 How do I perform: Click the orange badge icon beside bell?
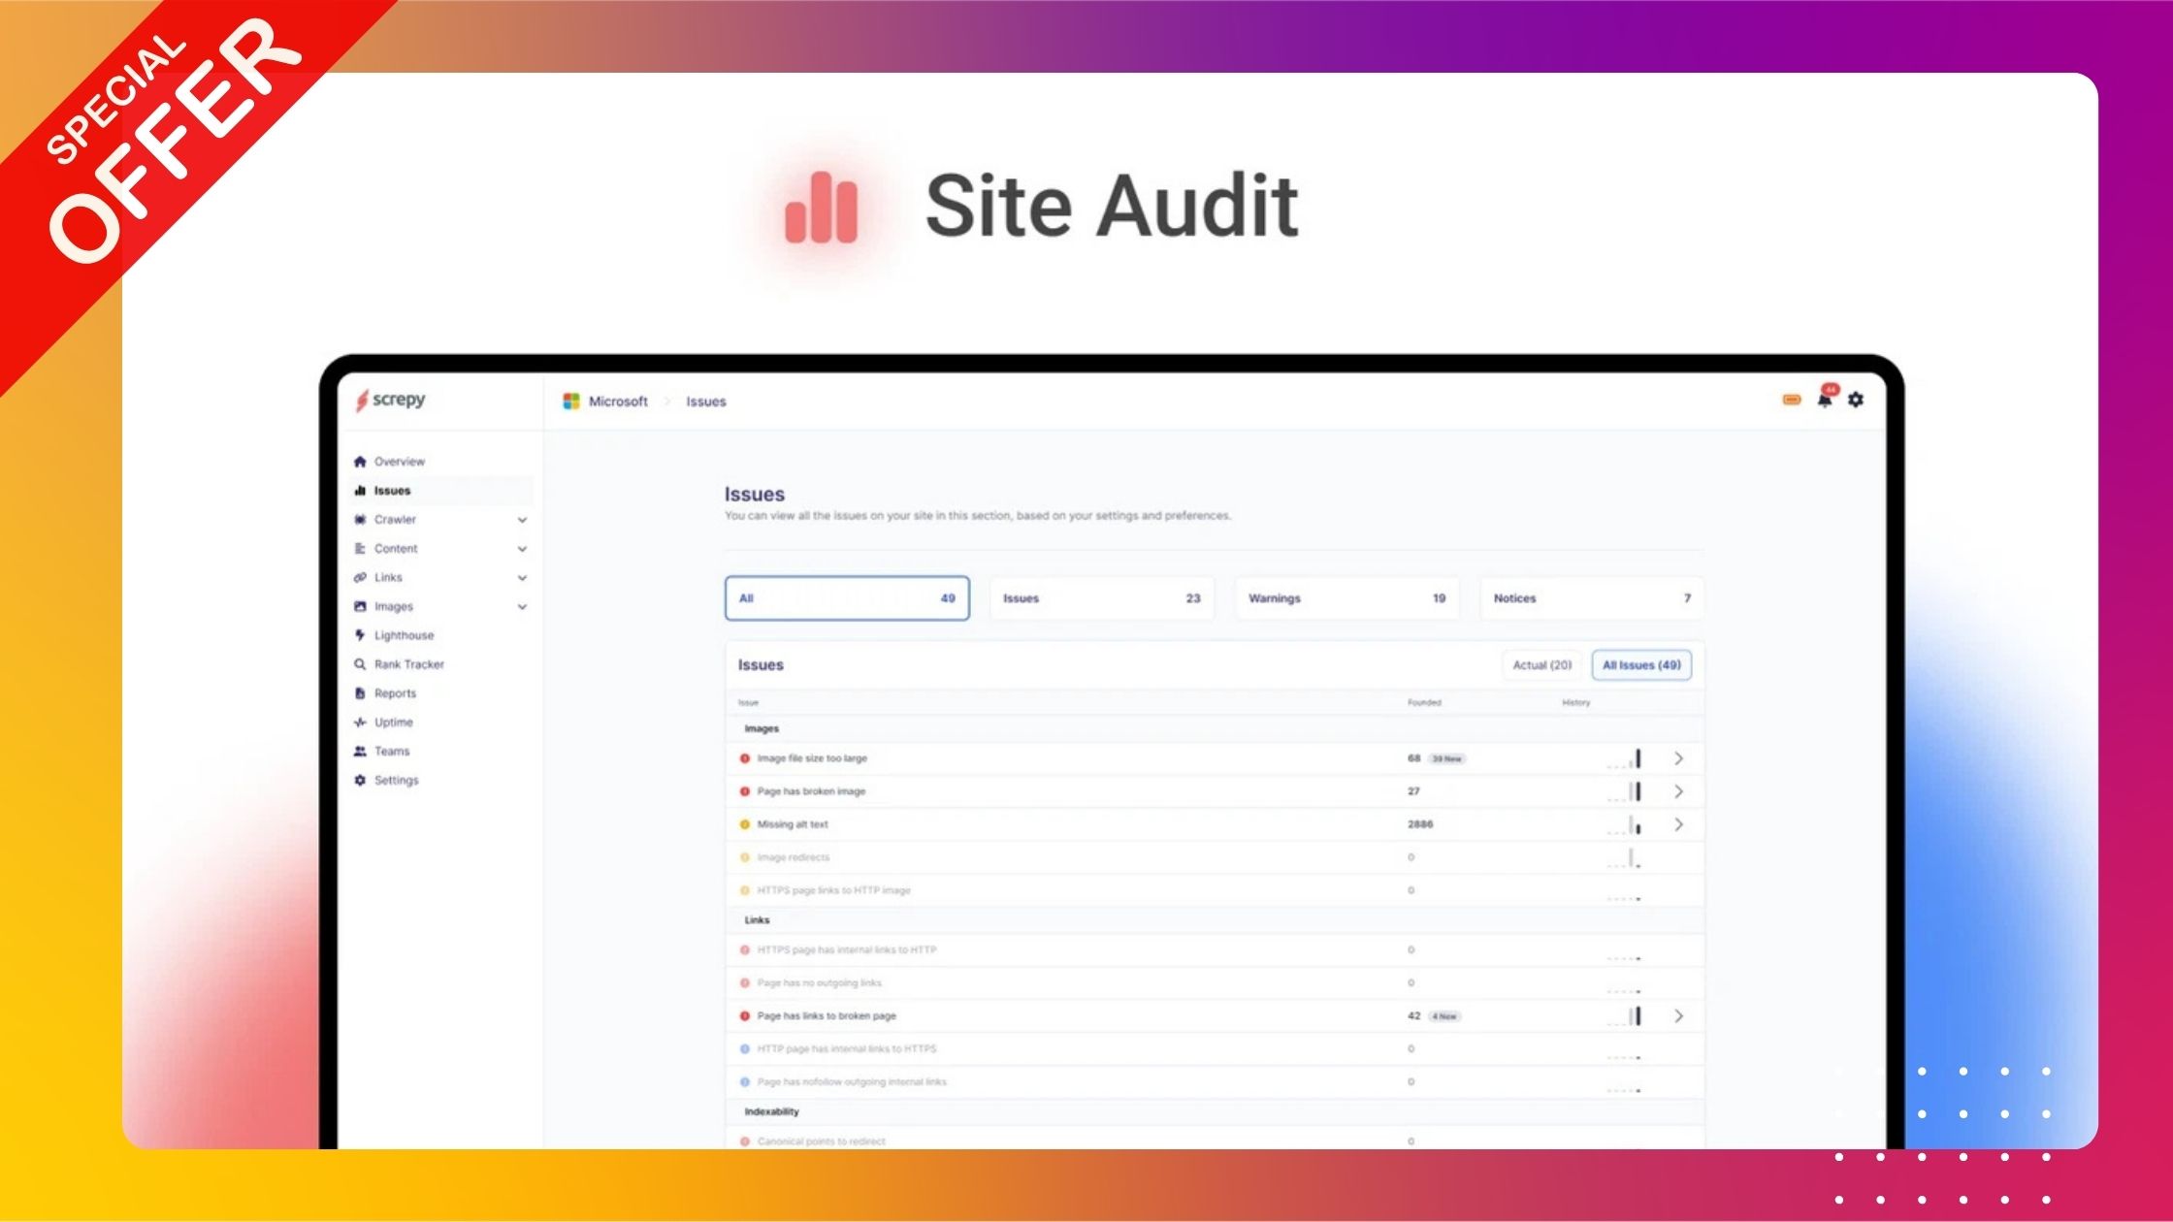(x=1792, y=400)
